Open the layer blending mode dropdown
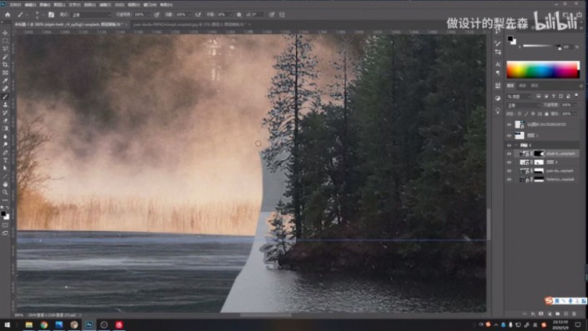The height and width of the screenshot is (331, 588). click(x=524, y=105)
